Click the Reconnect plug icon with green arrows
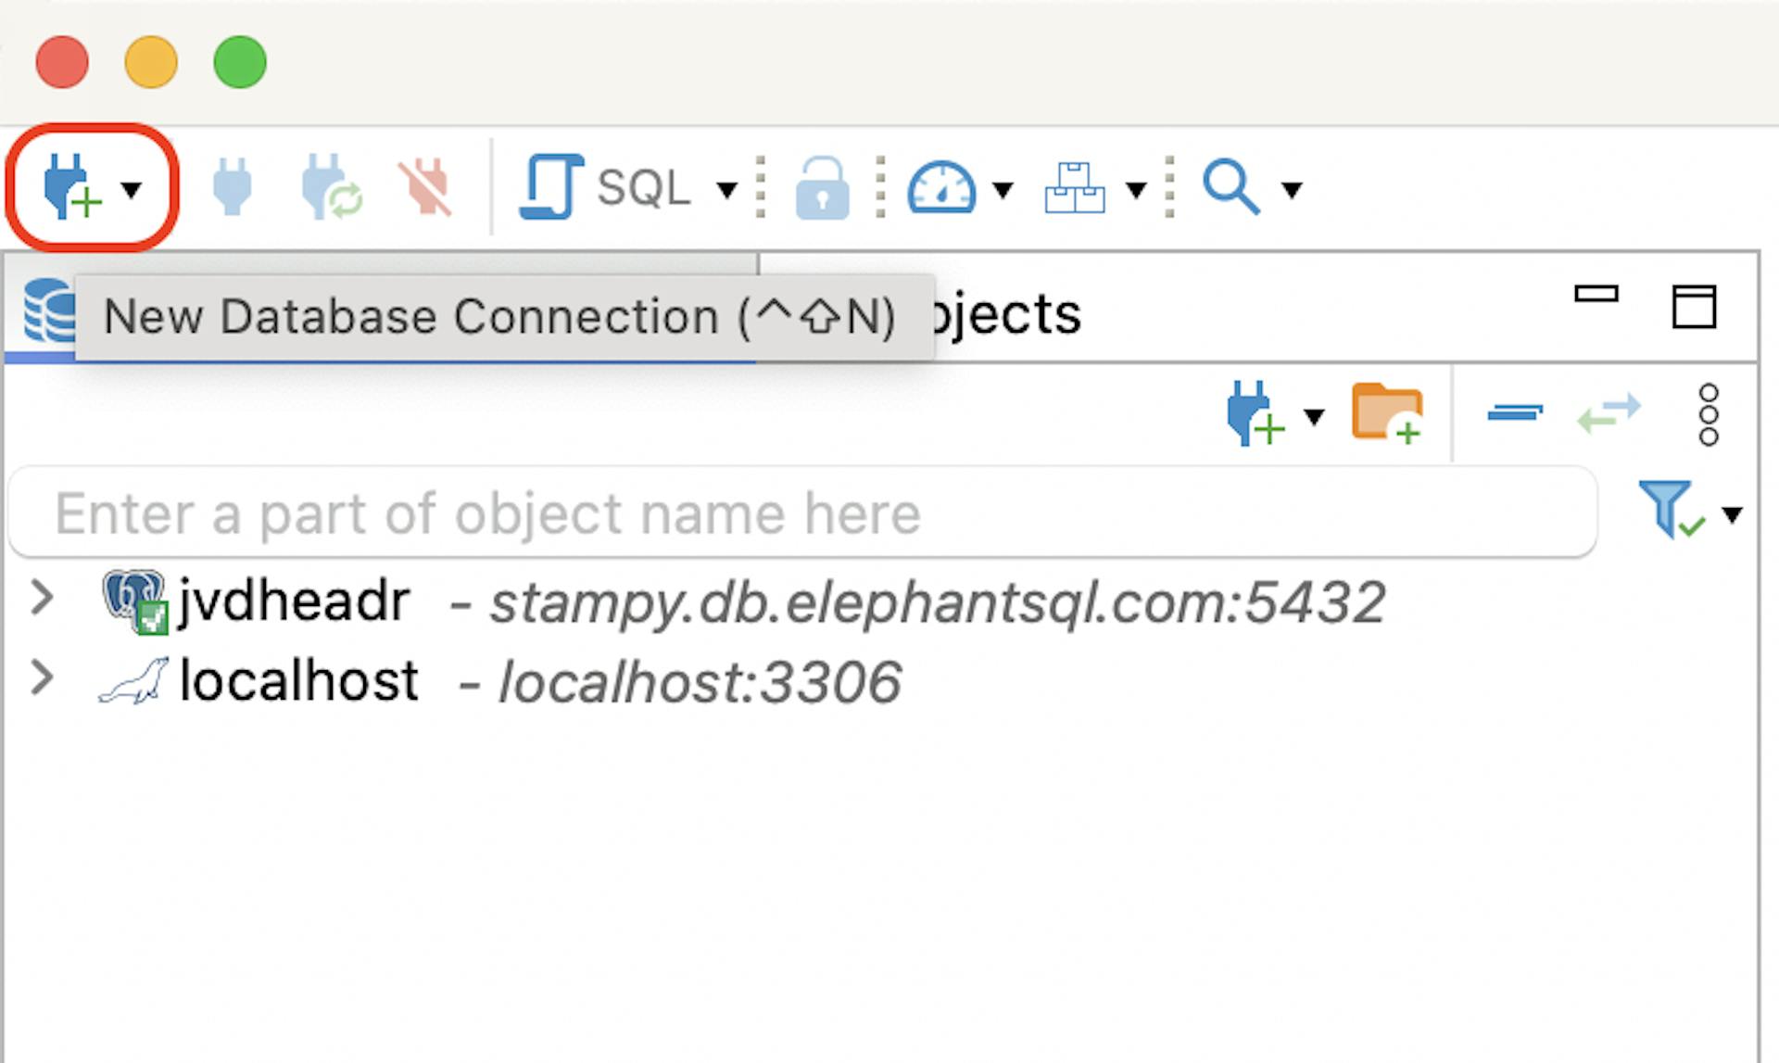Screen dimensions: 1779x1063 pyautogui.click(x=331, y=187)
